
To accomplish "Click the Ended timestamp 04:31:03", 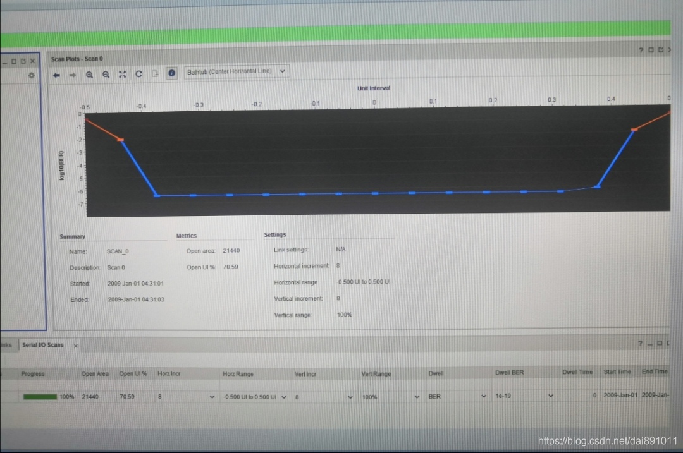I will pyautogui.click(x=136, y=299).
